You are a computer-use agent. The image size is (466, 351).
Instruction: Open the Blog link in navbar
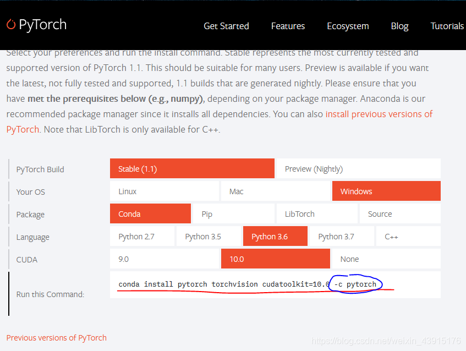[399, 26]
